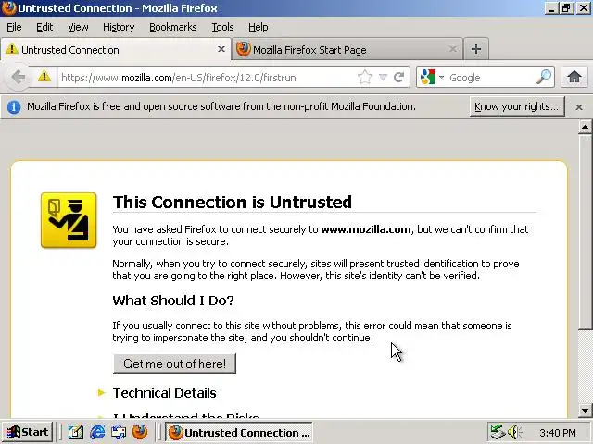Viewport: 593px width, 444px height.
Task: Expand the Technical Details section
Action: pos(164,393)
